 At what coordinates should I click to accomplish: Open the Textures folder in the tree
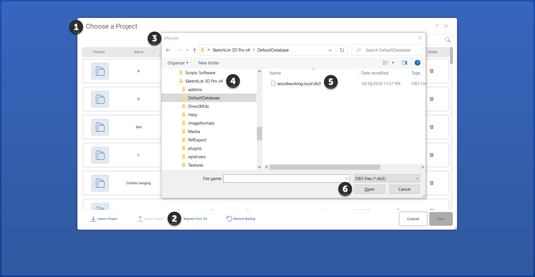click(x=195, y=165)
